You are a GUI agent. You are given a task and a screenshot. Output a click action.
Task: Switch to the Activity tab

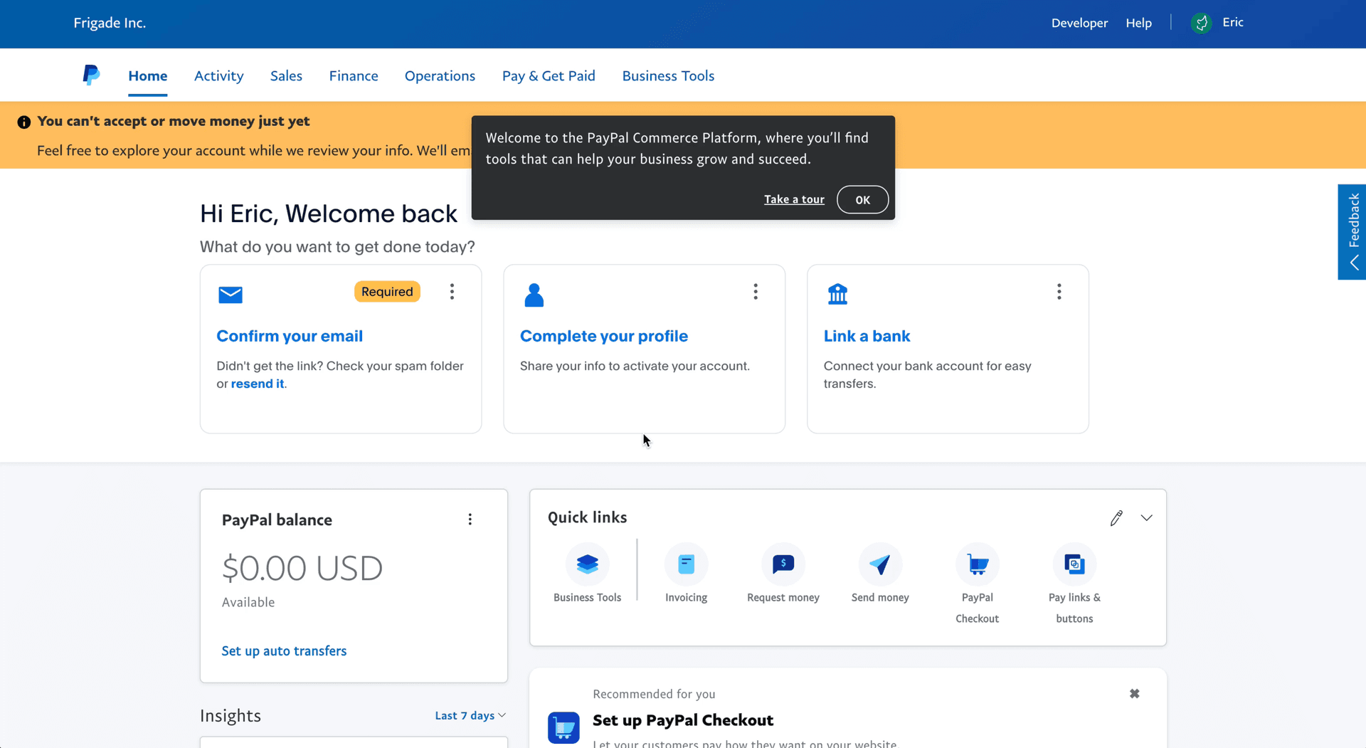click(218, 75)
